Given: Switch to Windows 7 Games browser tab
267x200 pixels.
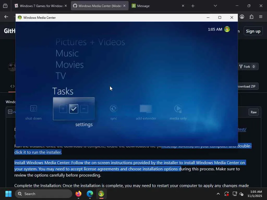Looking at the screenshot, I should coord(39,6).
